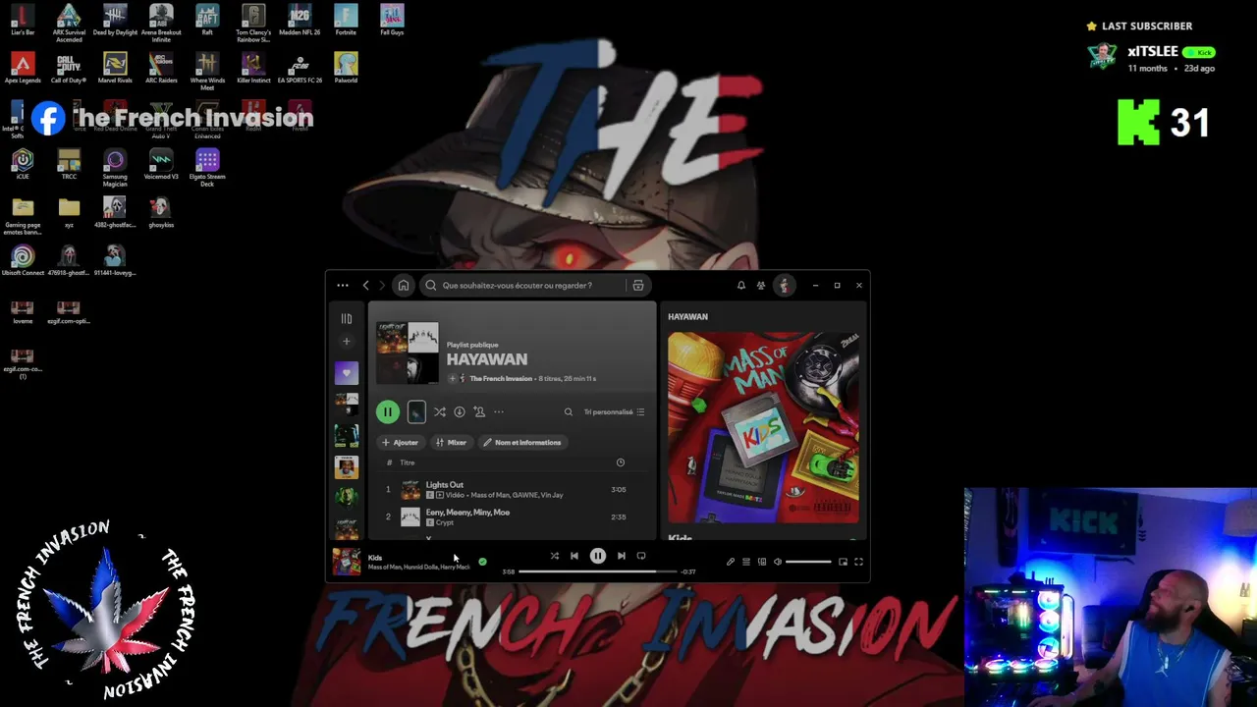Select the Liar's Bar desktop shortcut
This screenshot has width=1257, height=707.
(x=23, y=20)
